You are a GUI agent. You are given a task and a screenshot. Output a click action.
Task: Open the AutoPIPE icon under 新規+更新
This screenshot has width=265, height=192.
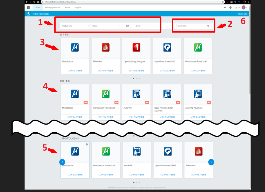coord(136,94)
